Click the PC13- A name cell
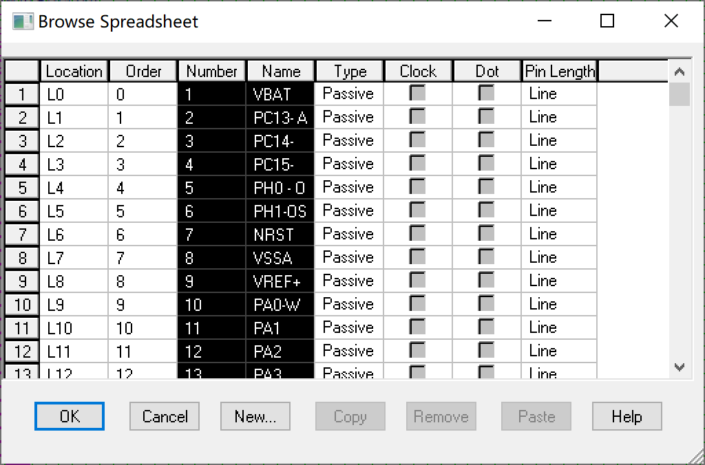Screen dimensions: 705x465 [x=280, y=117]
